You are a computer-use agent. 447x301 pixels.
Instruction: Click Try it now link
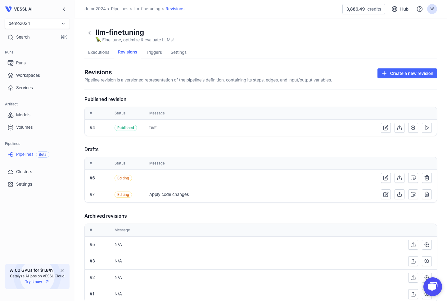pos(37,282)
